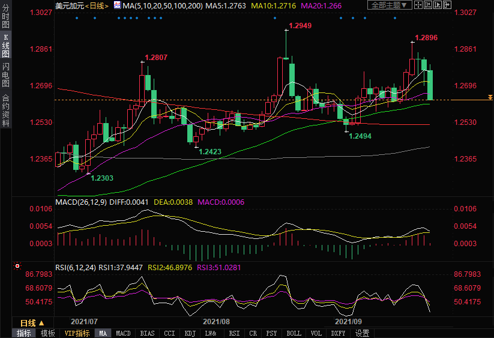The height and width of the screenshot is (338, 494).
Task: Select the VIP指标 tab
Action: (x=77, y=333)
